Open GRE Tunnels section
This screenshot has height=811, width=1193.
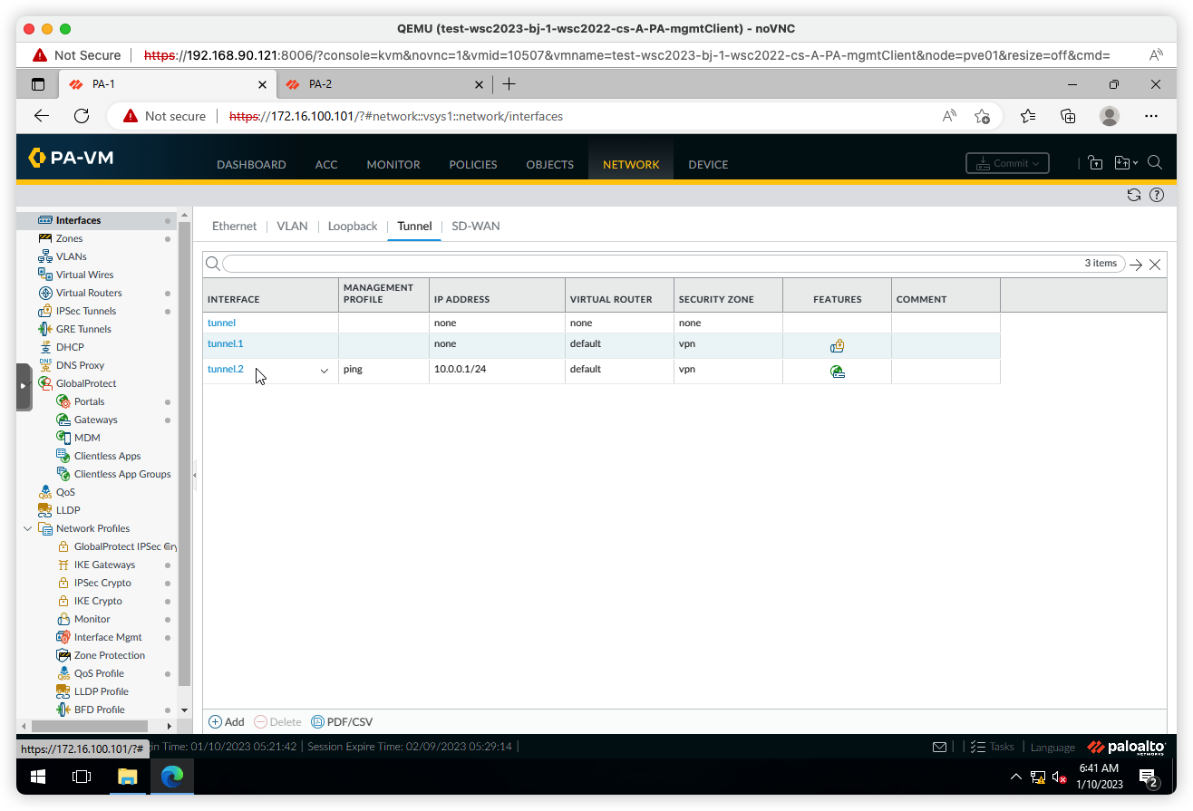point(82,329)
